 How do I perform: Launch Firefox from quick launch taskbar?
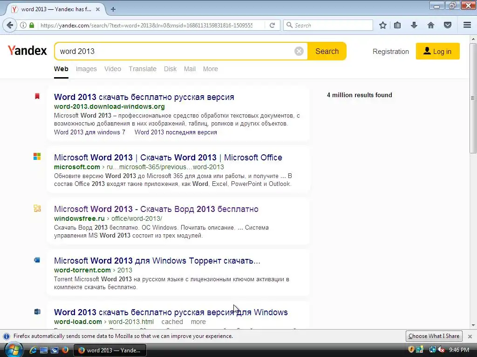(x=65, y=350)
